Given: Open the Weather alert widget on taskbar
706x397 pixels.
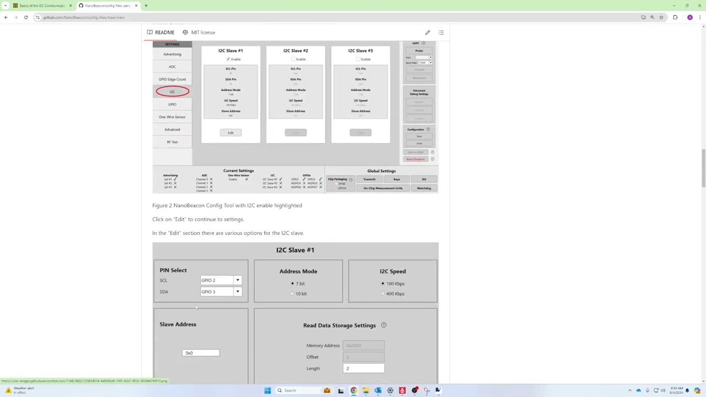Looking at the screenshot, I should click(x=19, y=390).
